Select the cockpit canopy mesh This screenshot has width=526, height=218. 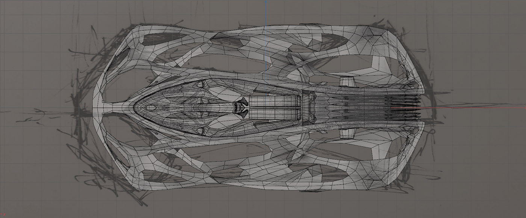(x=180, y=109)
